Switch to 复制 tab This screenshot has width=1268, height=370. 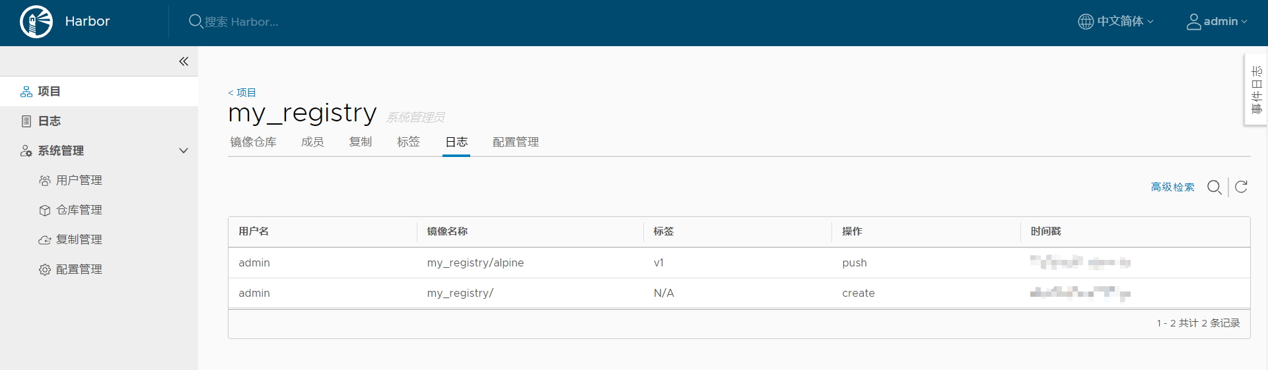coord(361,142)
